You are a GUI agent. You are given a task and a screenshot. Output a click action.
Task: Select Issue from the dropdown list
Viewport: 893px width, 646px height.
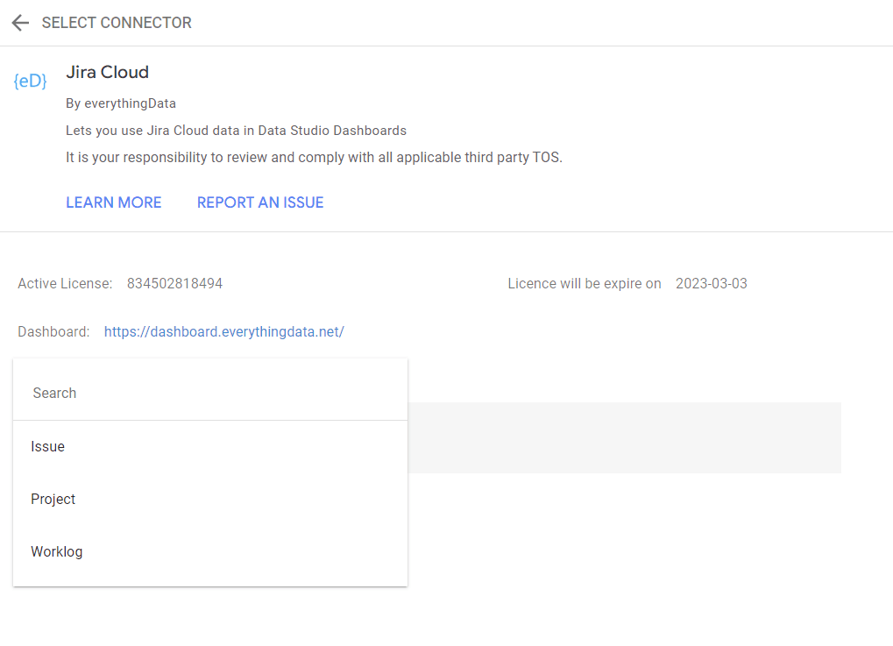pyautogui.click(x=48, y=446)
